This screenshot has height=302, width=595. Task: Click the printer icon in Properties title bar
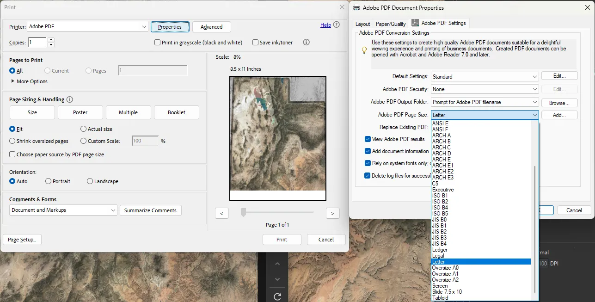pyautogui.click(x=357, y=8)
